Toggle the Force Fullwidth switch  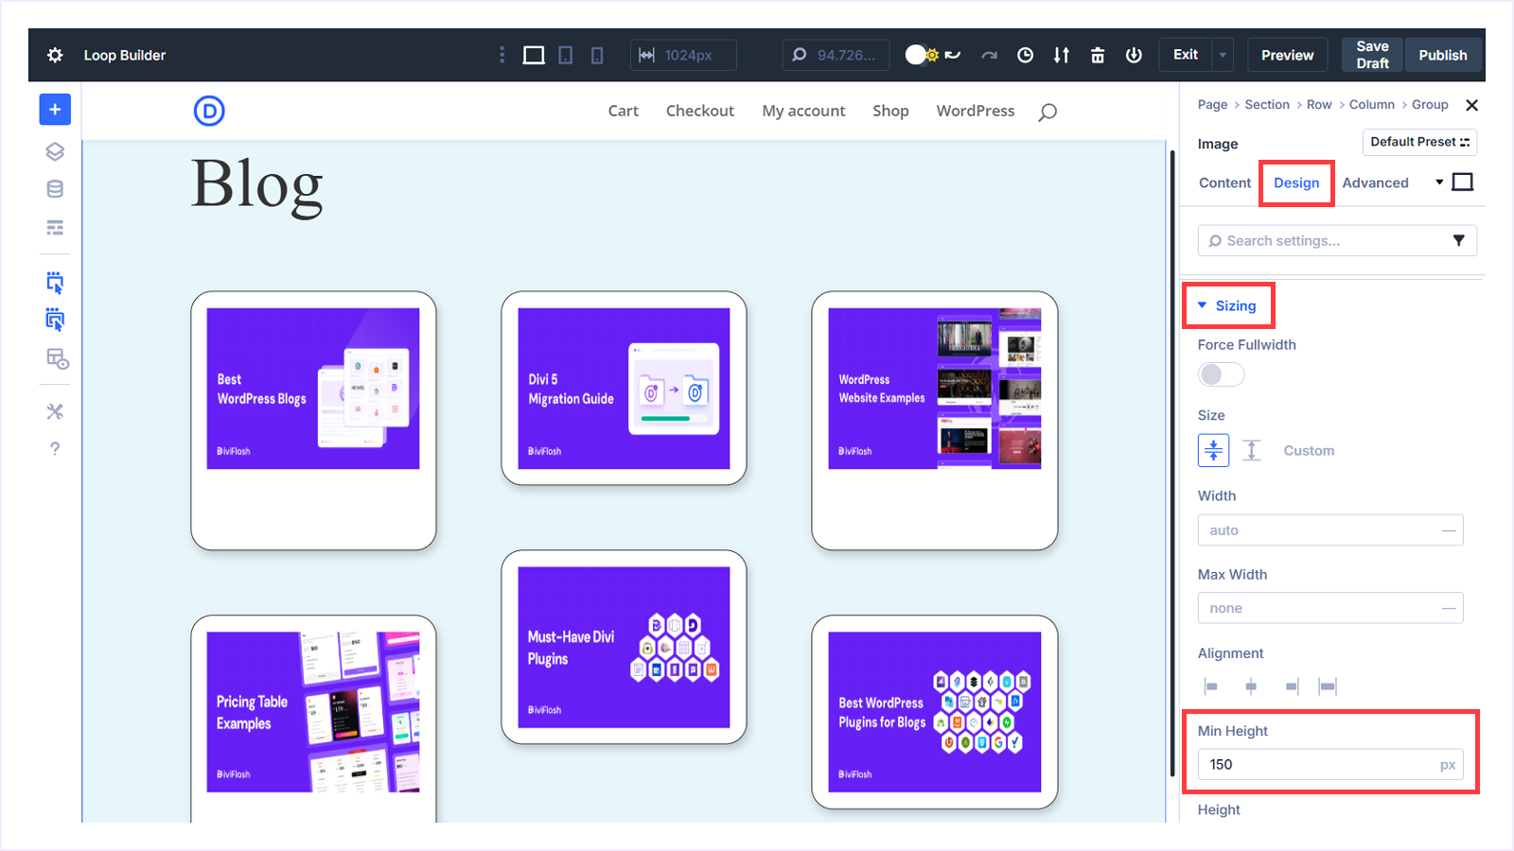tap(1220, 374)
